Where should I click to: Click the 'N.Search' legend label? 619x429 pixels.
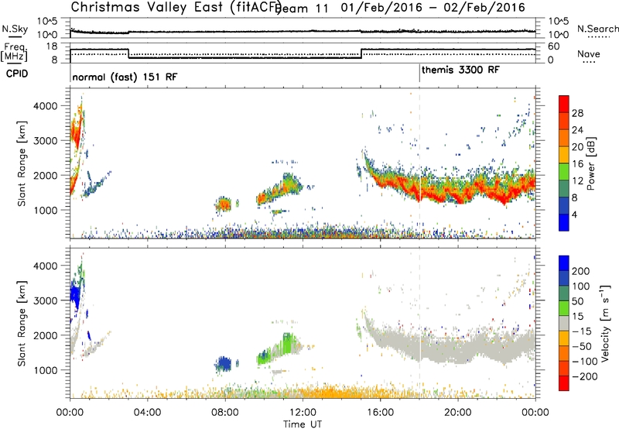coord(597,29)
